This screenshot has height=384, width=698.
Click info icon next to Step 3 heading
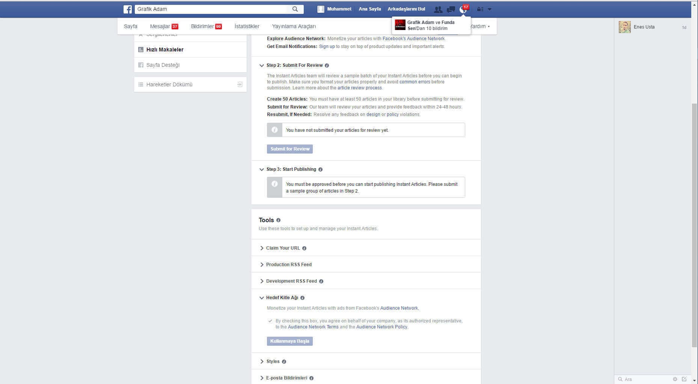320,169
